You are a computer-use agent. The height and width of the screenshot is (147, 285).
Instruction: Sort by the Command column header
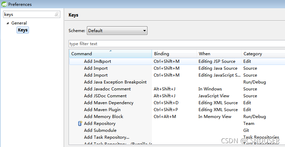point(111,54)
